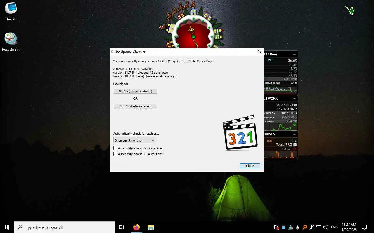Open the Windows Start menu
The image size is (374, 233).
(x=7, y=227)
